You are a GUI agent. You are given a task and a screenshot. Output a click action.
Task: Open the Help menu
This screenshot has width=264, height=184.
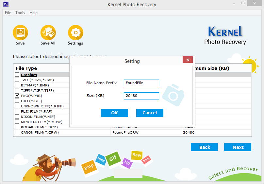click(33, 13)
